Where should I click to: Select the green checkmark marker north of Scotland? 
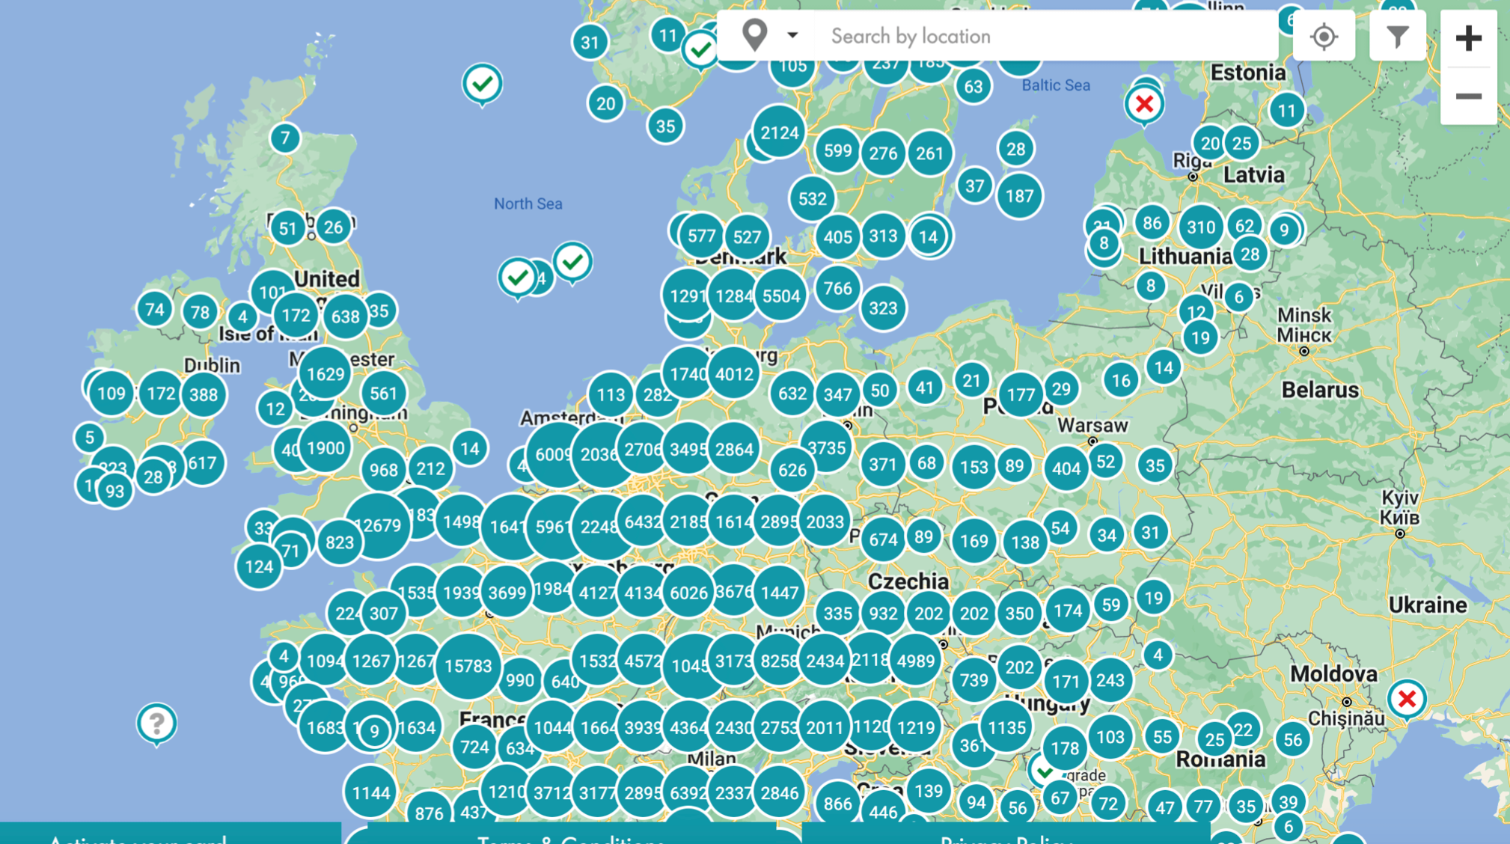pyautogui.click(x=482, y=83)
